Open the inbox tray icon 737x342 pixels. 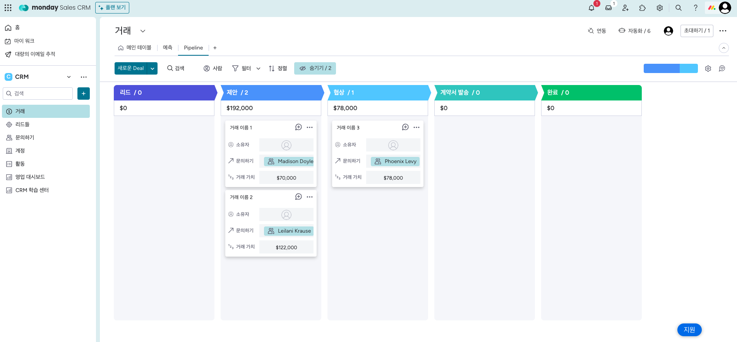[608, 8]
